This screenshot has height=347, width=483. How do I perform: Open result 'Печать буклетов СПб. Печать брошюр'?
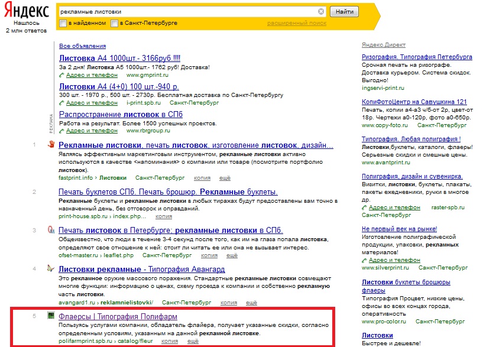168,192
